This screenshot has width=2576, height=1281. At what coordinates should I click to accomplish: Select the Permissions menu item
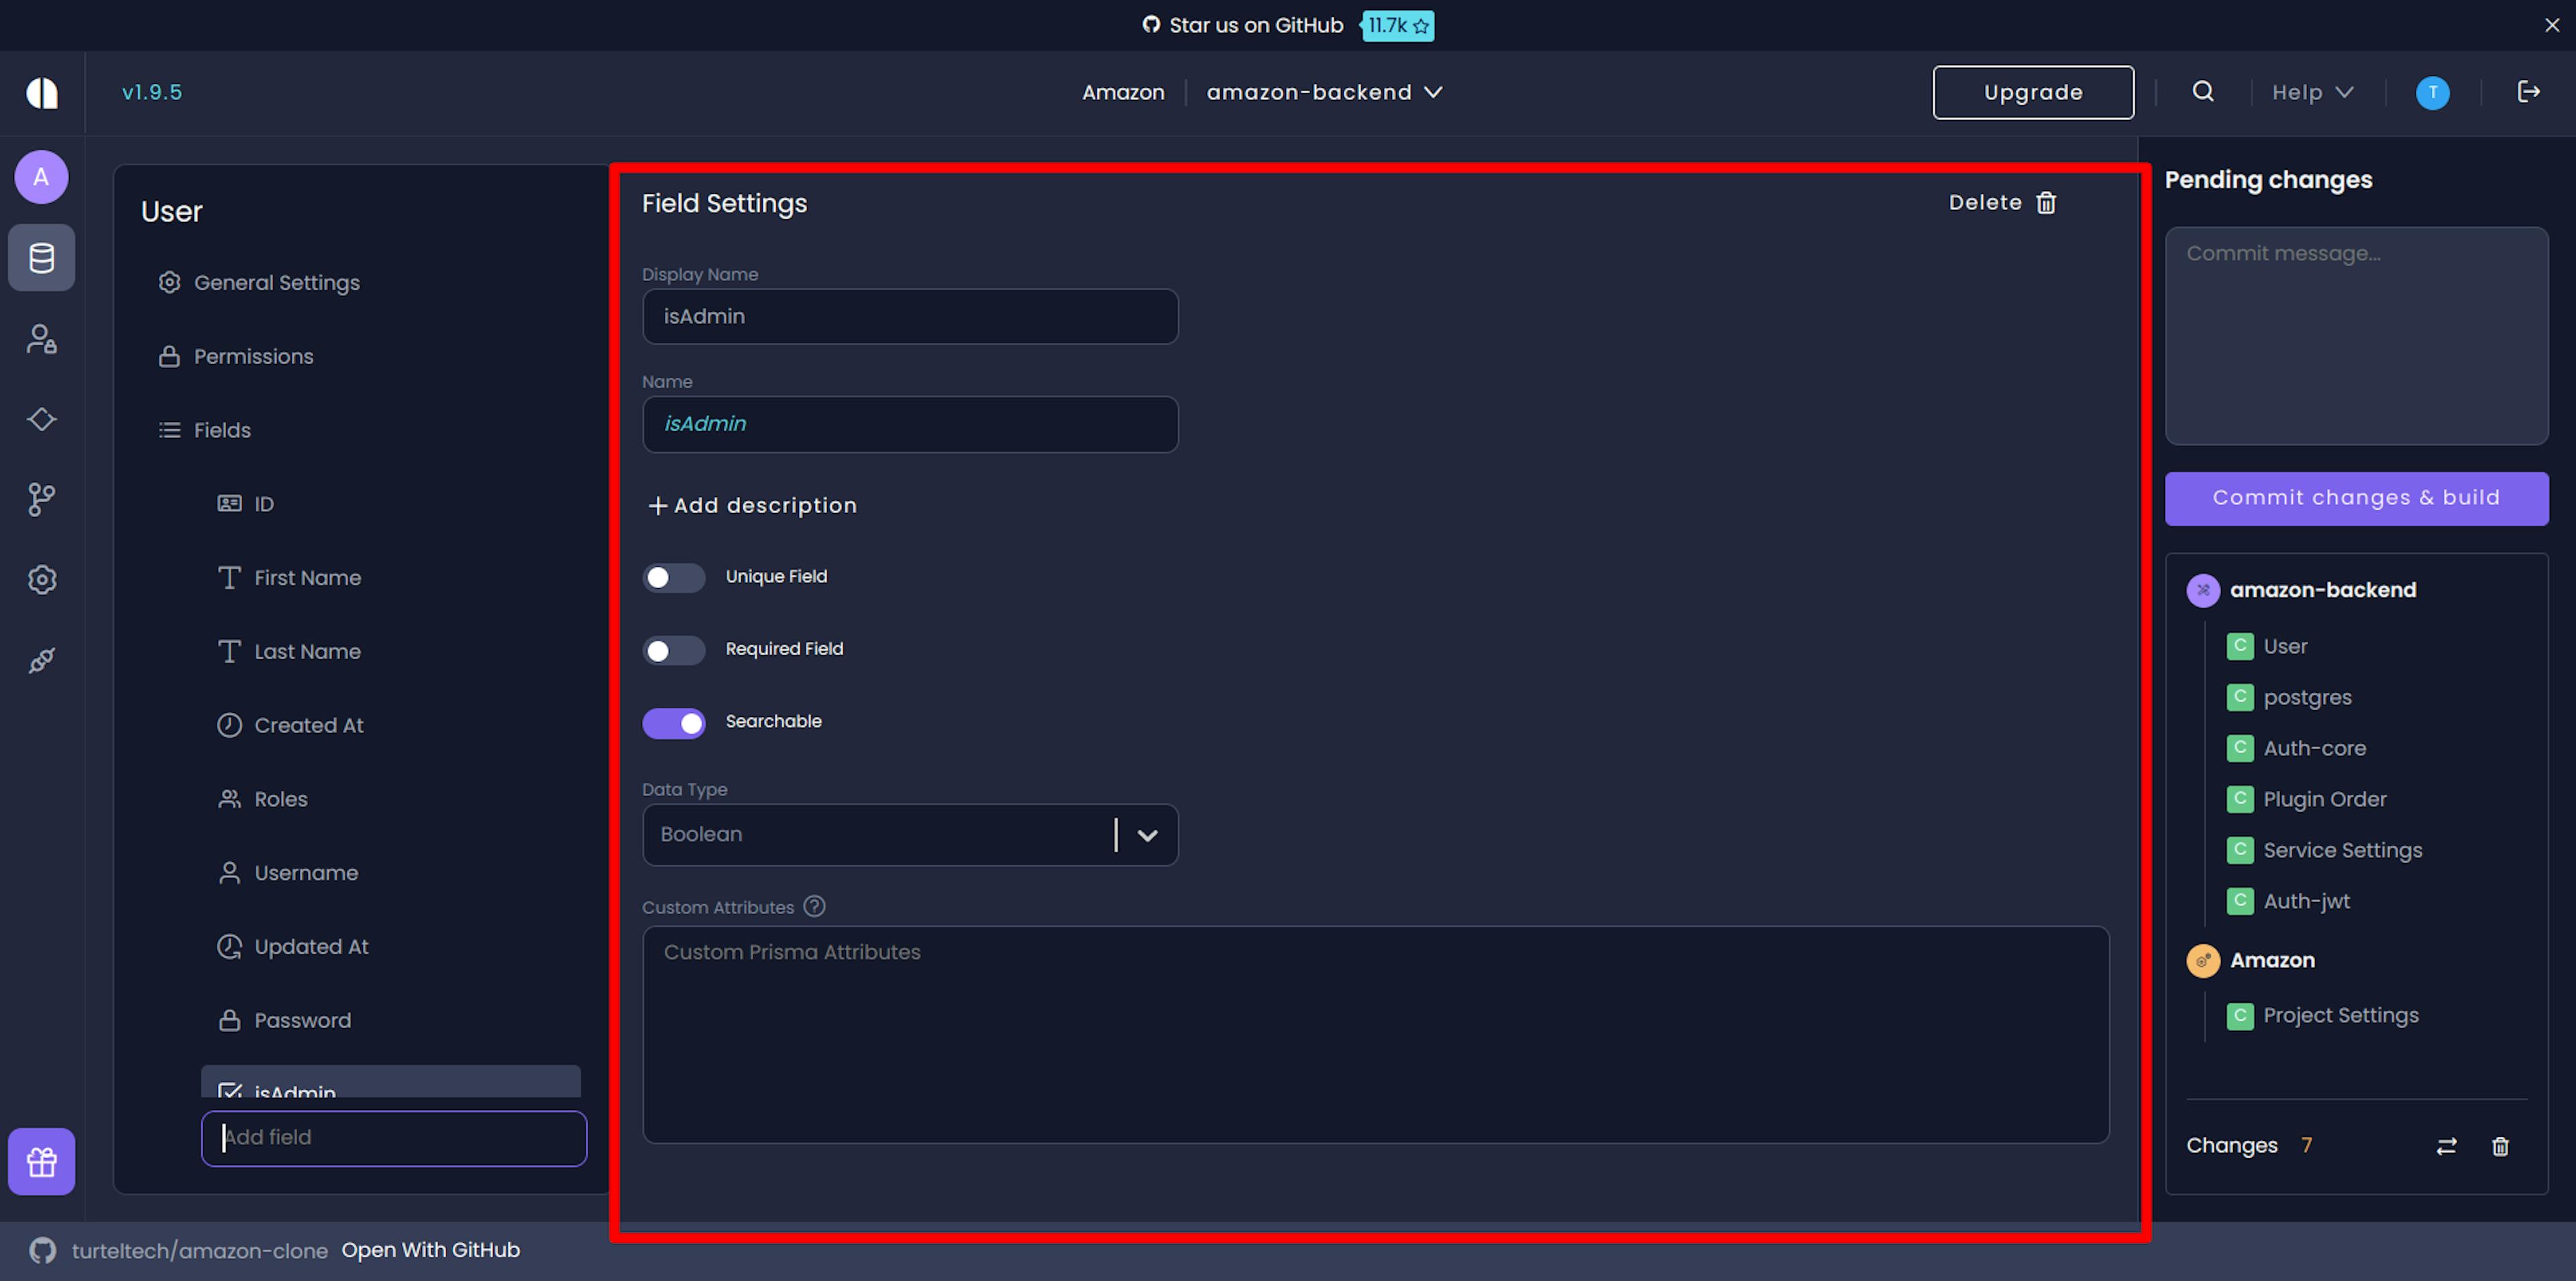pyautogui.click(x=253, y=357)
